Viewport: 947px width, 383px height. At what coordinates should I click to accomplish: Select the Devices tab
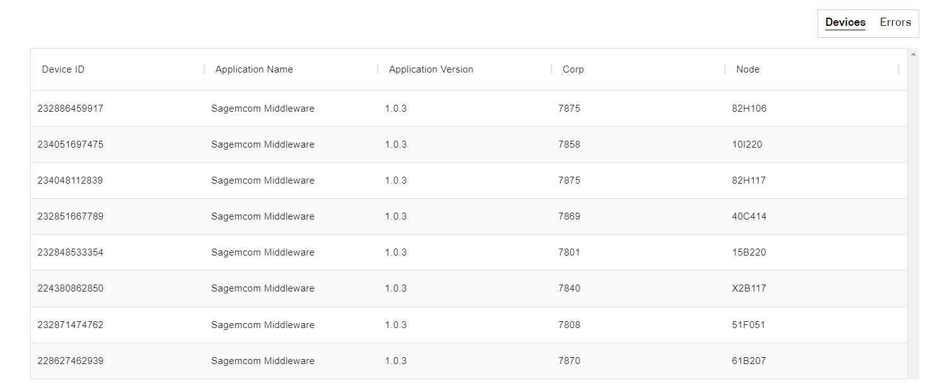[x=845, y=23]
